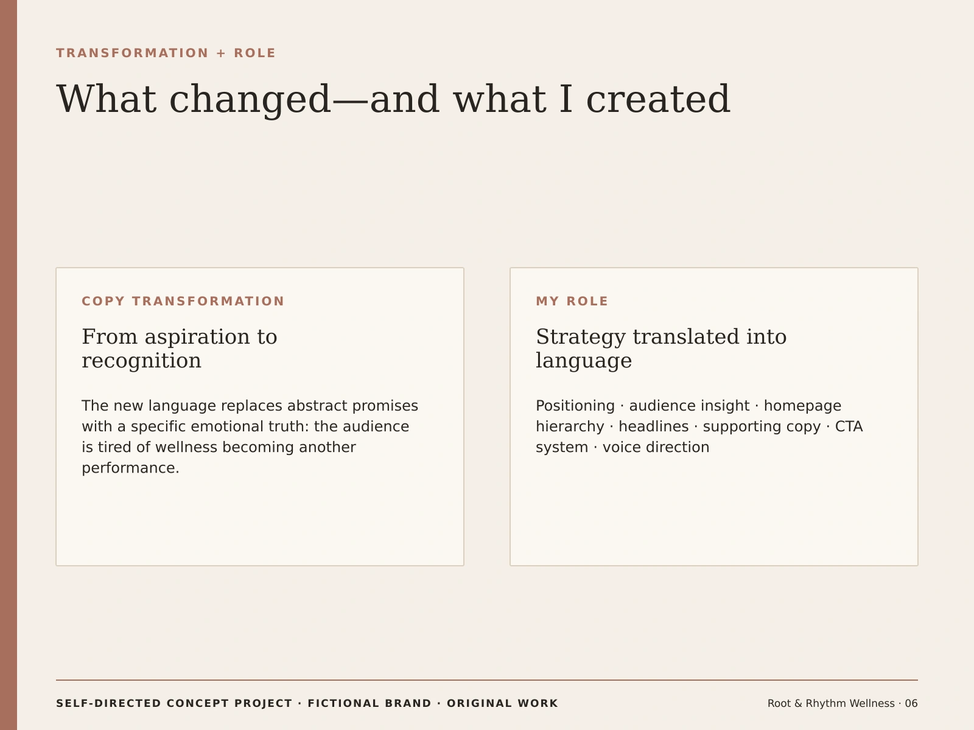The image size is (974, 730).
Task: Click the terracotta accent bar on left edge
Action: [x=9, y=365]
